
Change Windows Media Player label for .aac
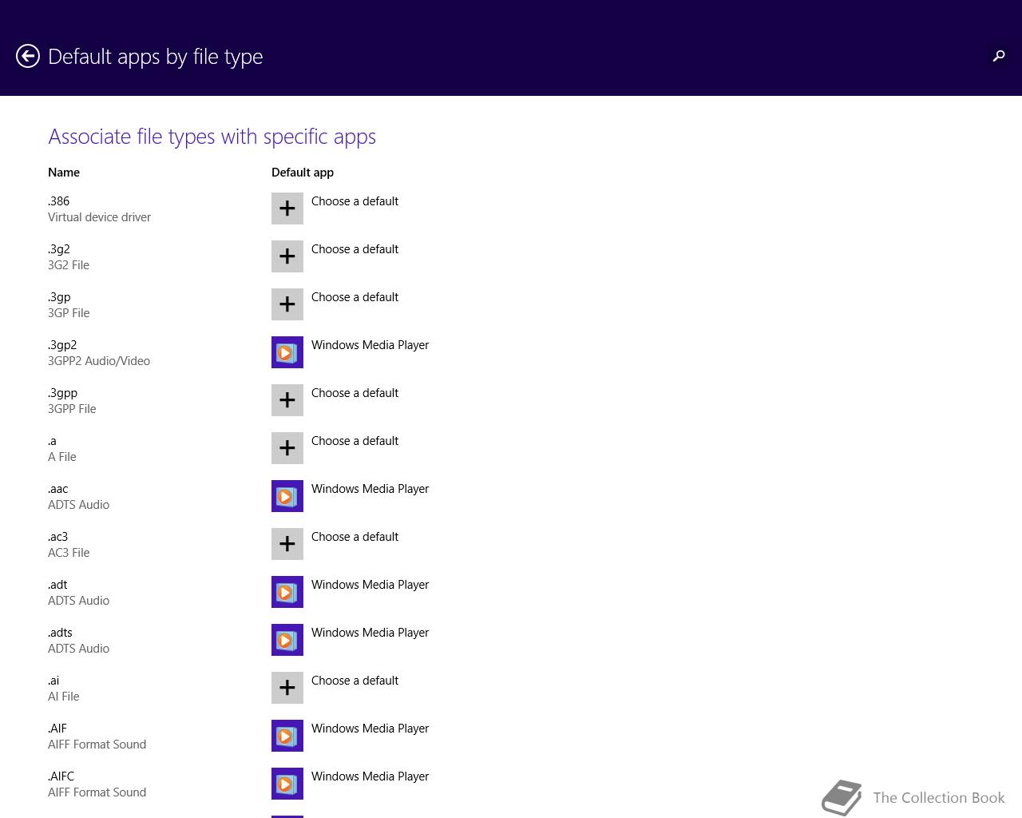pos(370,489)
